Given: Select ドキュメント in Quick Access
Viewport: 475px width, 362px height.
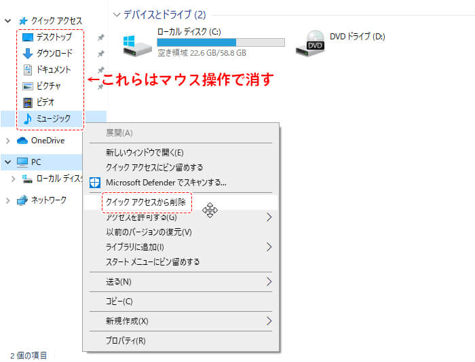Looking at the screenshot, I should [x=54, y=70].
